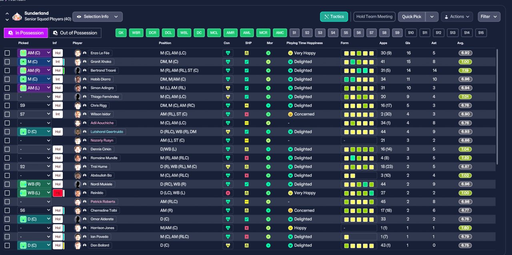Viewport: 512px width, 255px height.
Task: Click the person icon beside Simon Adingra
Action: [84, 88]
